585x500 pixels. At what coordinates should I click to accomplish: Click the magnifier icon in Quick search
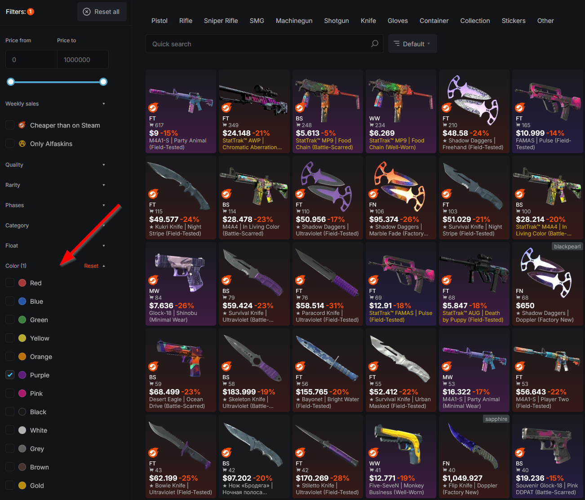pos(375,44)
